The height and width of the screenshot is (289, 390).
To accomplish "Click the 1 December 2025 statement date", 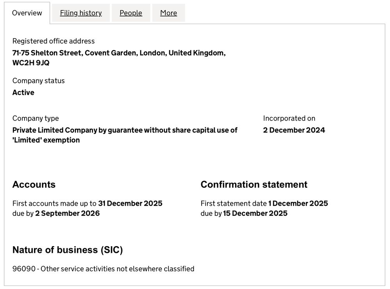I will point(298,203).
